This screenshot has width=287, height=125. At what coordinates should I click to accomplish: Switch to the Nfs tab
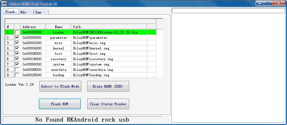point(26,12)
